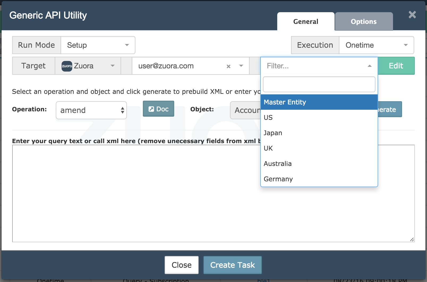Click the Create Task button

233,265
